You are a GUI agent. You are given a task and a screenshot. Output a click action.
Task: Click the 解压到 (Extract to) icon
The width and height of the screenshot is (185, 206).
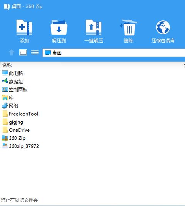click(59, 27)
